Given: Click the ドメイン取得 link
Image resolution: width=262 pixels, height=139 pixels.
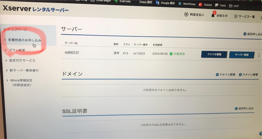Looking at the screenshot, I should click(227, 75).
